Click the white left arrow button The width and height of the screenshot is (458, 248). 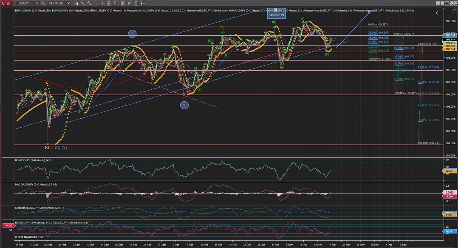point(438,13)
